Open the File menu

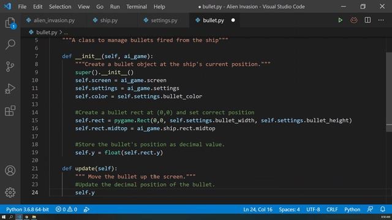pyautogui.click(x=22, y=7)
